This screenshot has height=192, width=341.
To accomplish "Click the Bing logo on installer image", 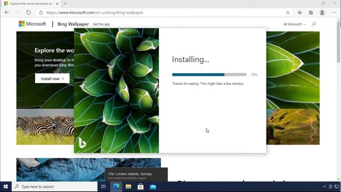I will click(x=82, y=143).
